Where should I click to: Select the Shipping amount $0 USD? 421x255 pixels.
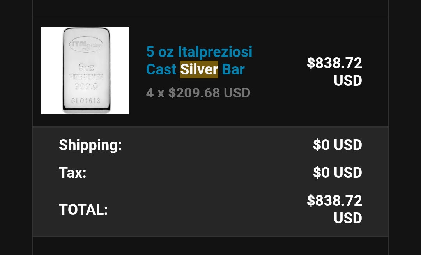pos(338,145)
